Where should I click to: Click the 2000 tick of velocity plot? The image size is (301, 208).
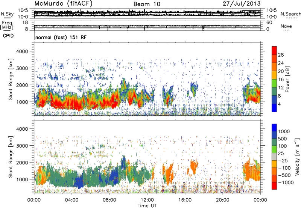[22, 163]
